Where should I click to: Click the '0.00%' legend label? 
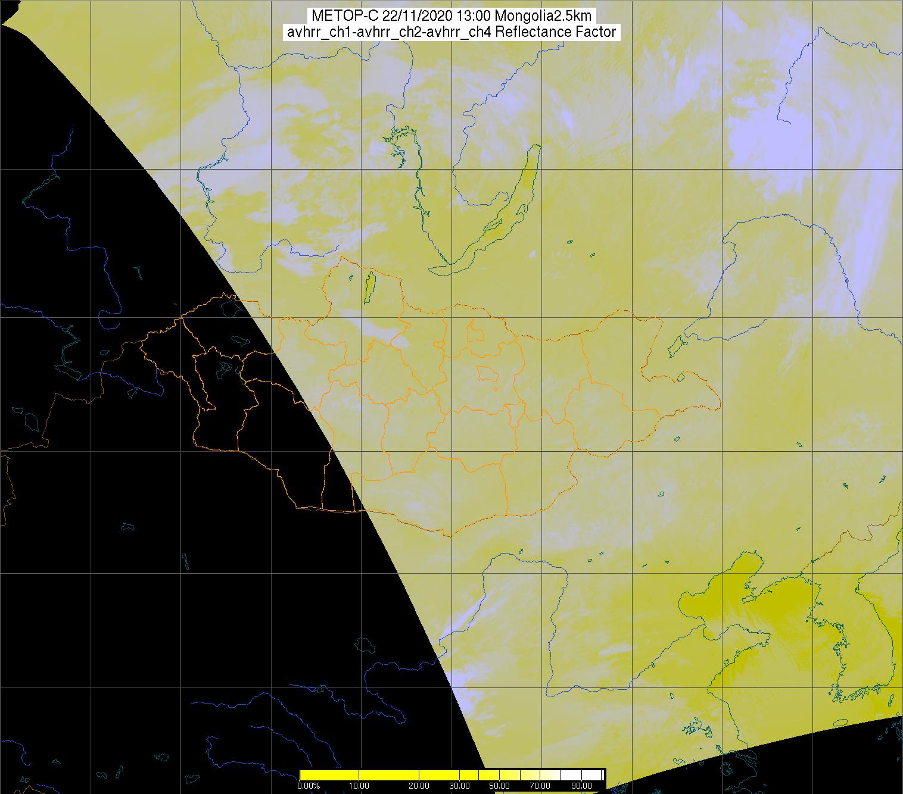click(309, 786)
